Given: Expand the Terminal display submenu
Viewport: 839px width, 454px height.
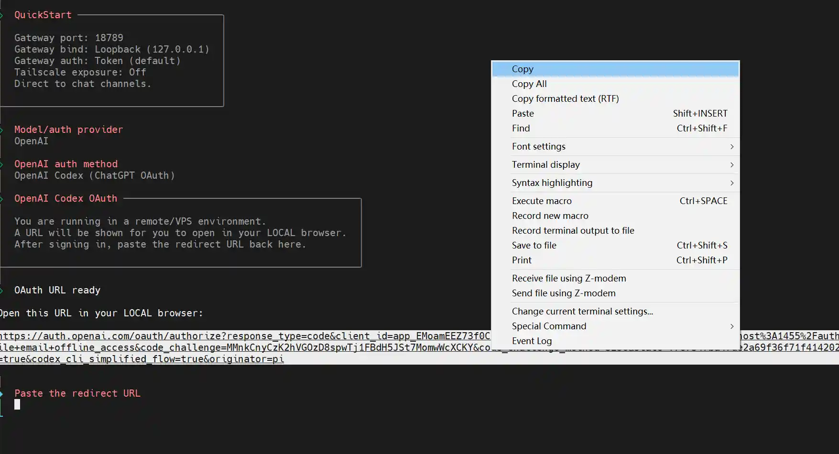Looking at the screenshot, I should (x=545, y=164).
